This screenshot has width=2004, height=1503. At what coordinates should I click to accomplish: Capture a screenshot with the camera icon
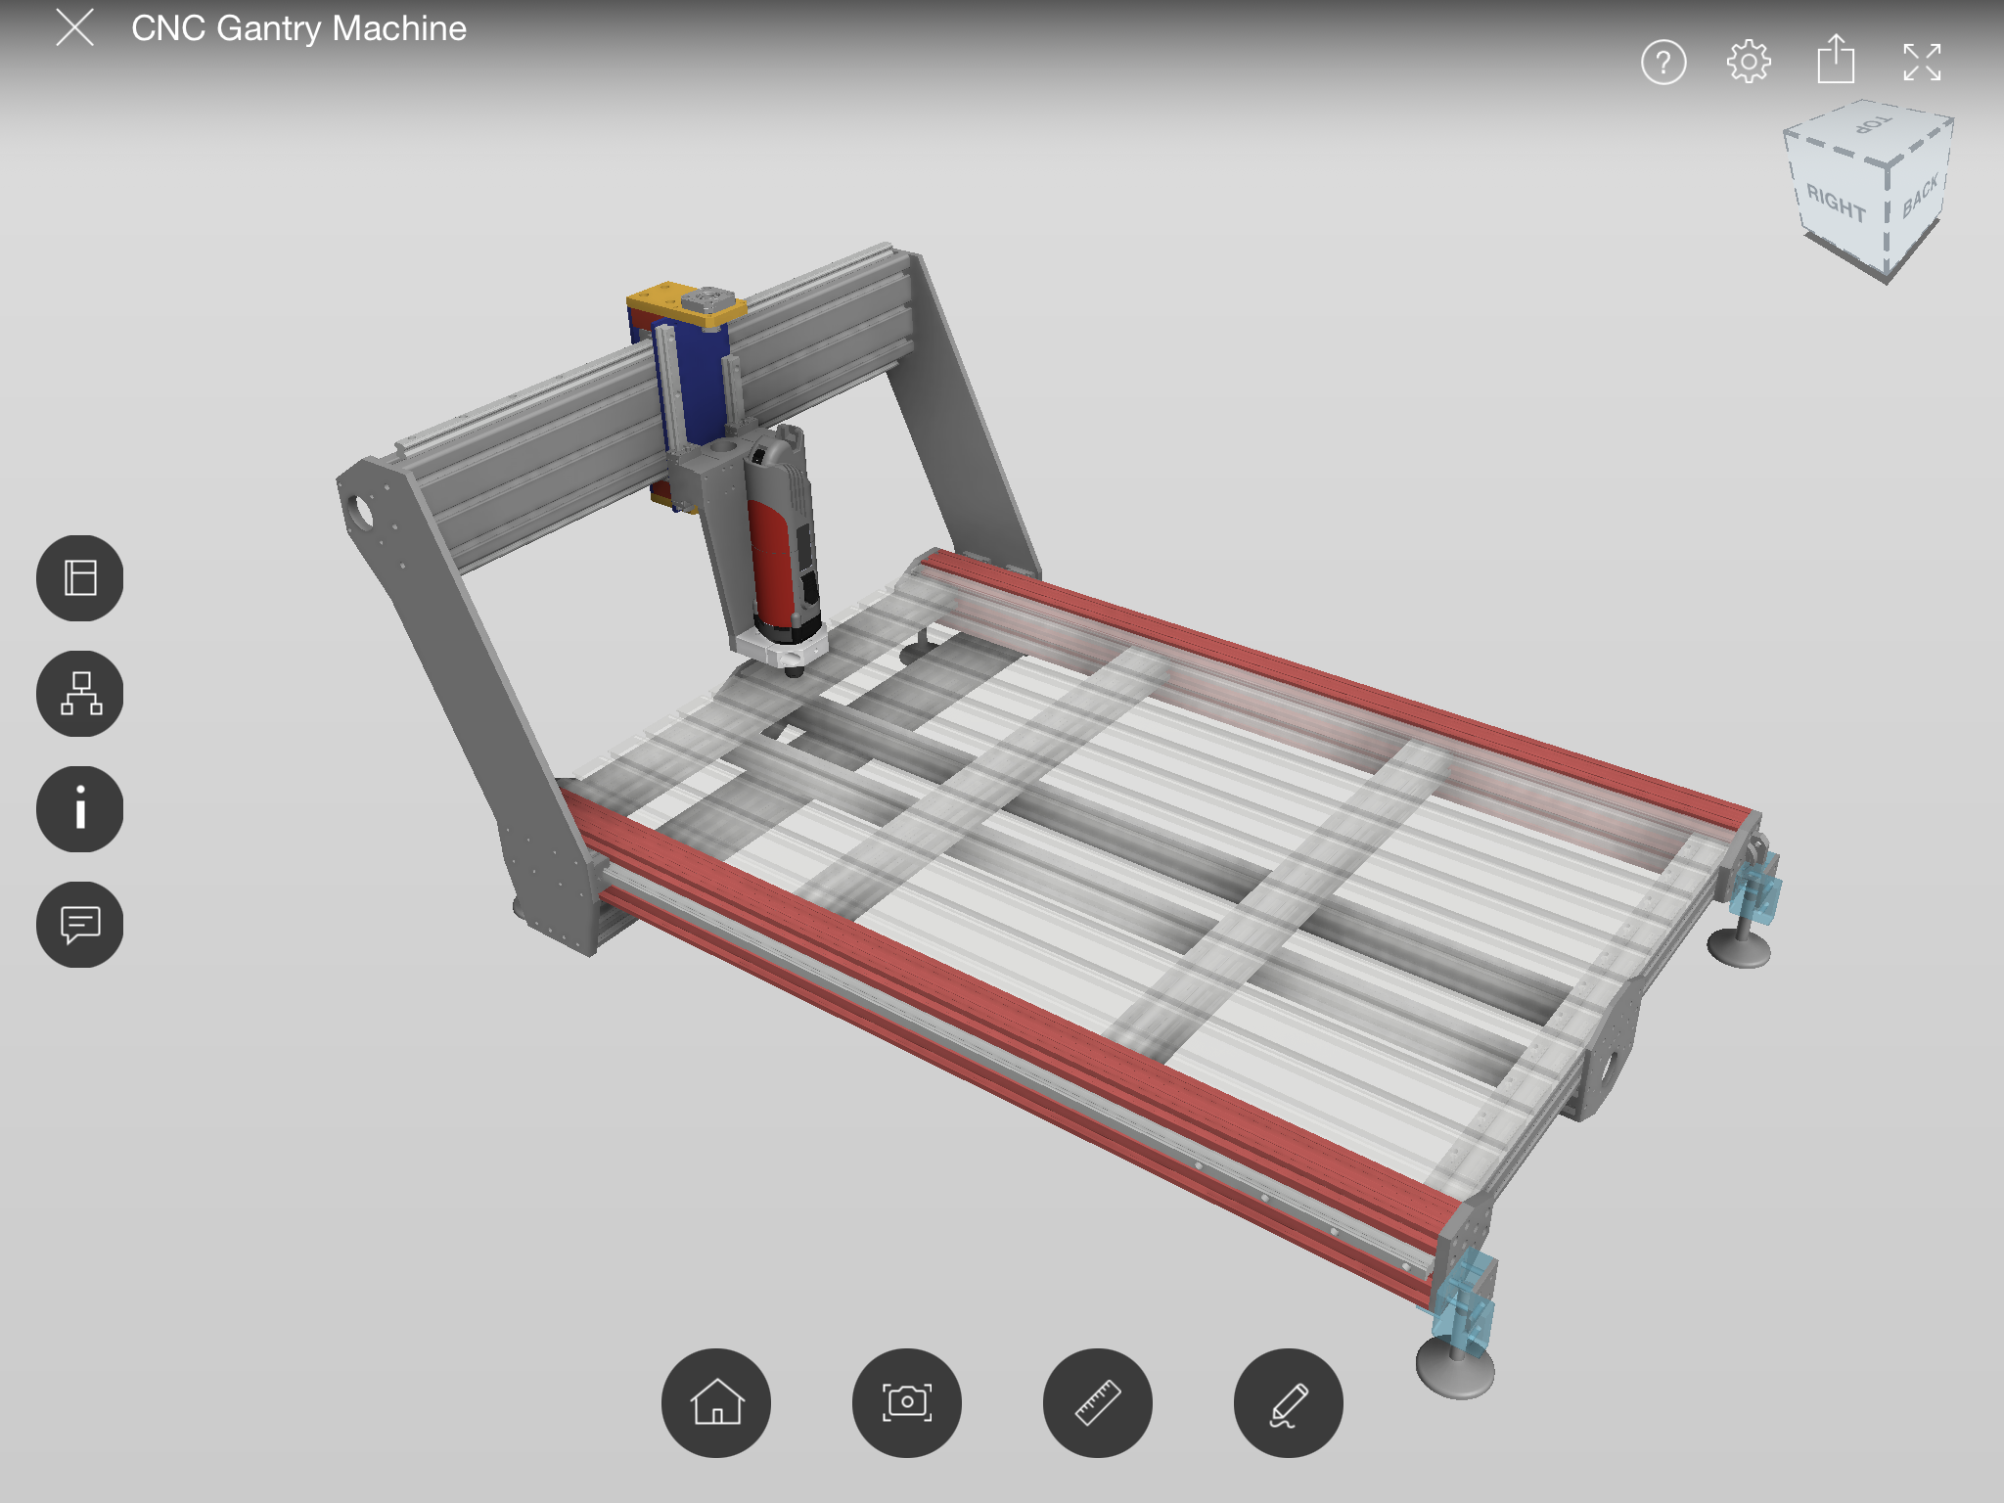(x=907, y=1403)
